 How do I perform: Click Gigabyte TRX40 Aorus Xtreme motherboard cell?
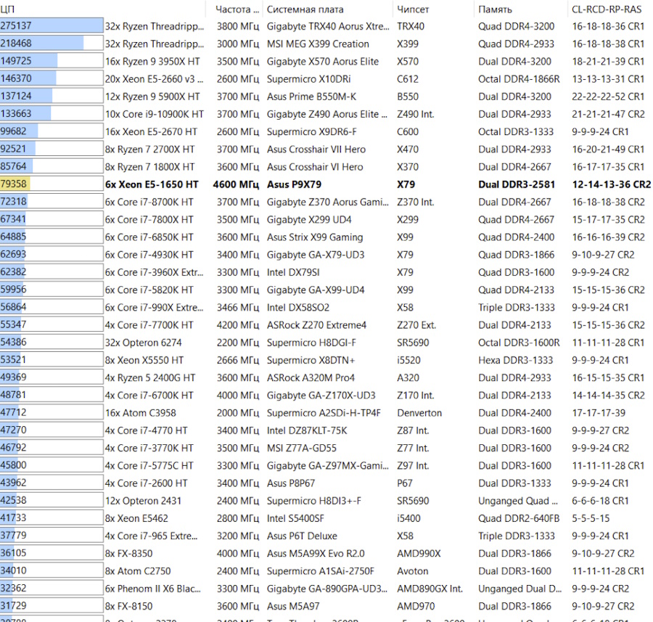click(x=328, y=26)
